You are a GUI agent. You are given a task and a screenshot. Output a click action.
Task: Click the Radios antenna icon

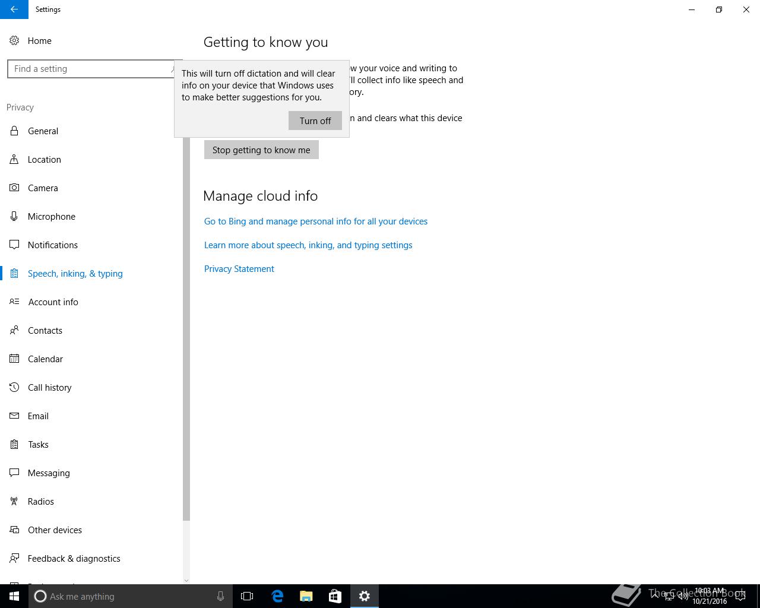point(14,501)
